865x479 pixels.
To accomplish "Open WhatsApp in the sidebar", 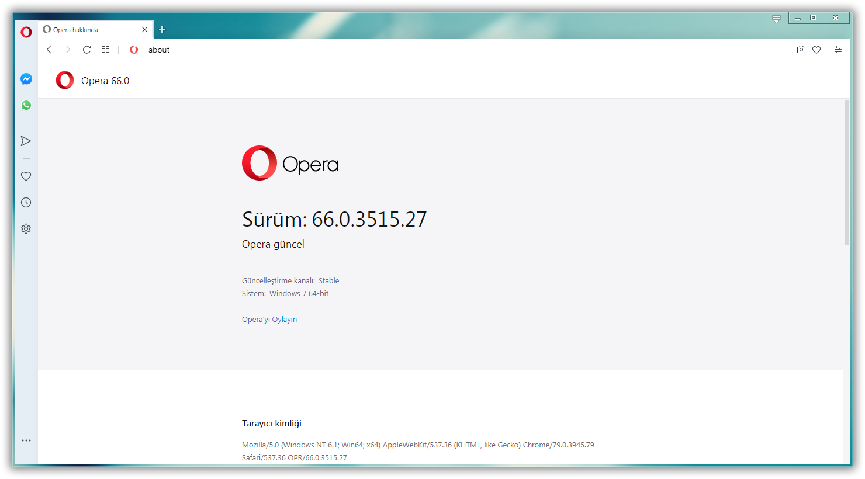I will point(26,105).
